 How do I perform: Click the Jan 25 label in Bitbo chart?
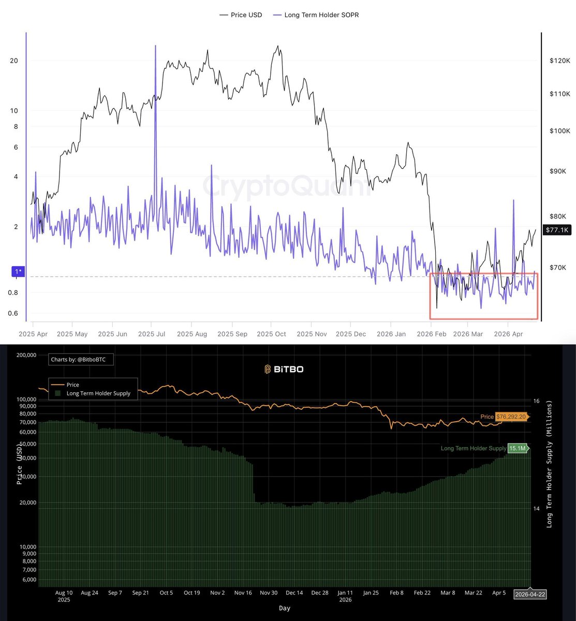coord(371,593)
